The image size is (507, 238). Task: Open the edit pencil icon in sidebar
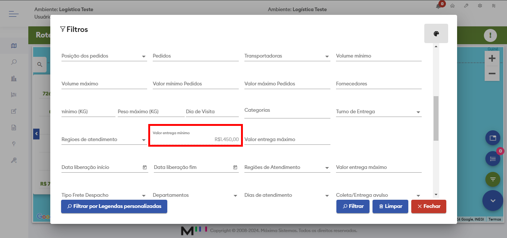point(14,111)
